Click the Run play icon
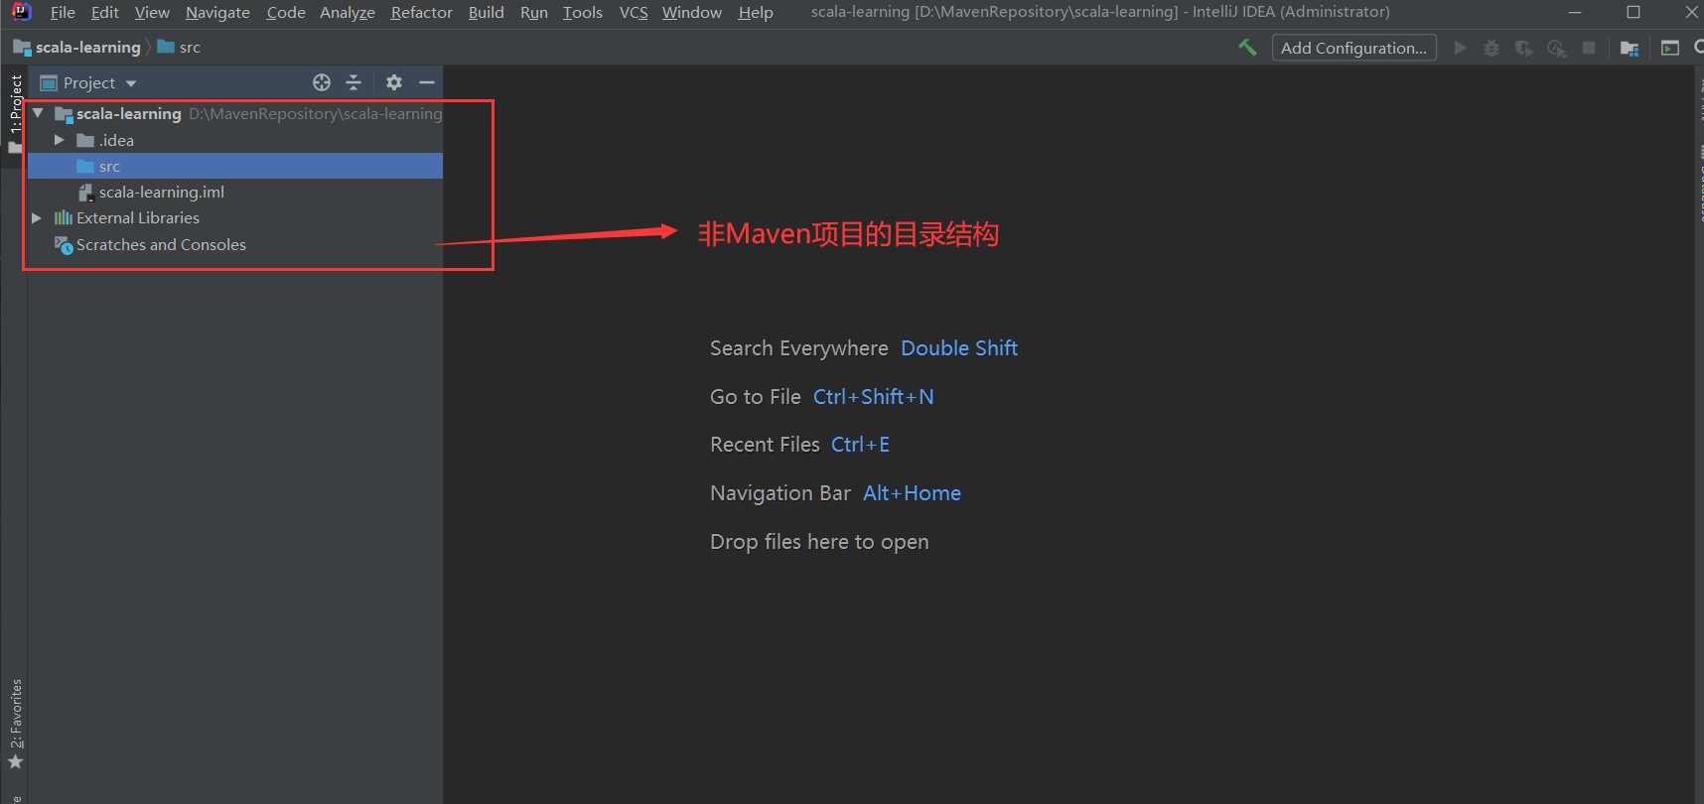The width and height of the screenshot is (1704, 804). 1460,48
